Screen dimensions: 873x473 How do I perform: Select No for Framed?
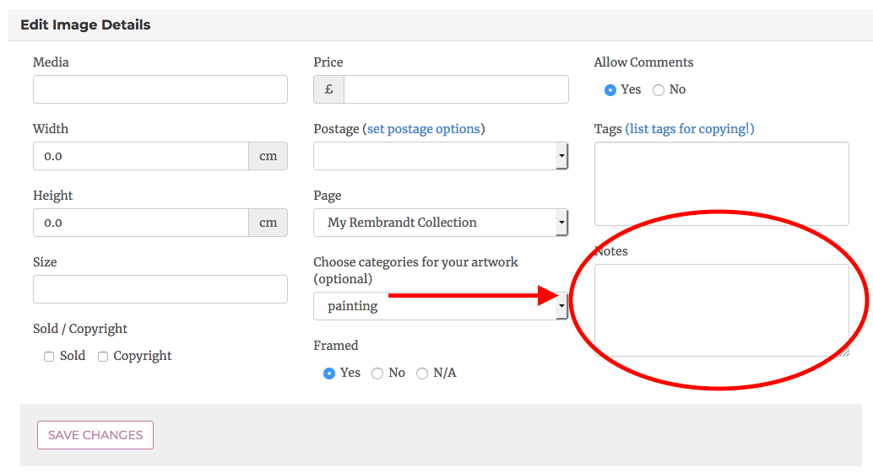tap(377, 374)
